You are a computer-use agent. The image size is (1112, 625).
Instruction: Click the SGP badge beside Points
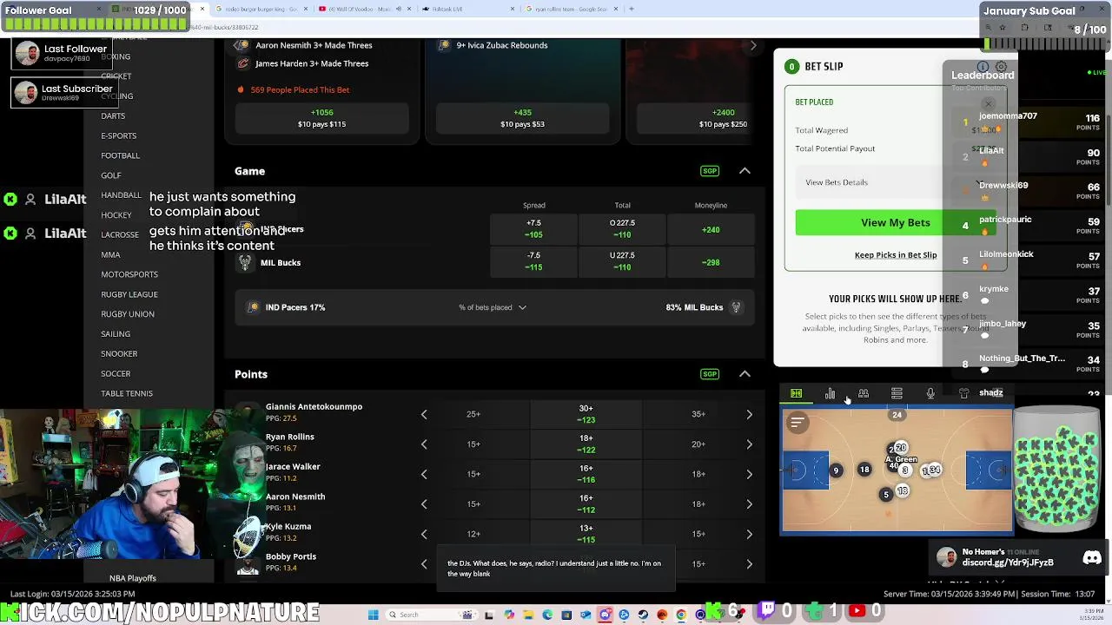[710, 374]
